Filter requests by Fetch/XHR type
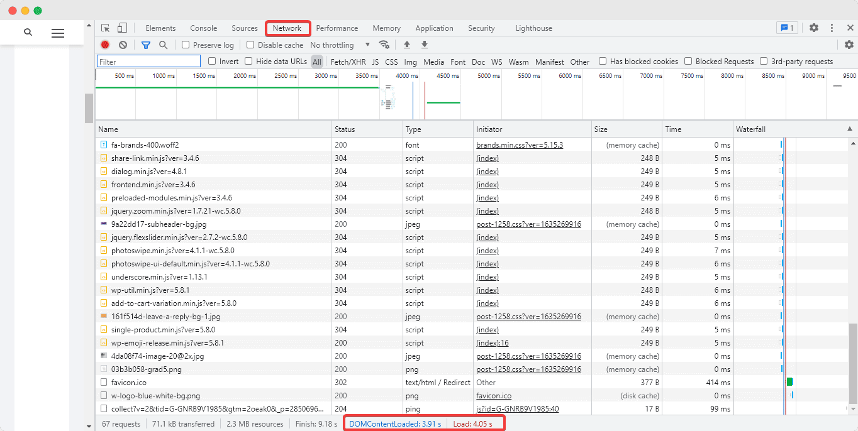Image resolution: width=858 pixels, height=431 pixels. 348,62
